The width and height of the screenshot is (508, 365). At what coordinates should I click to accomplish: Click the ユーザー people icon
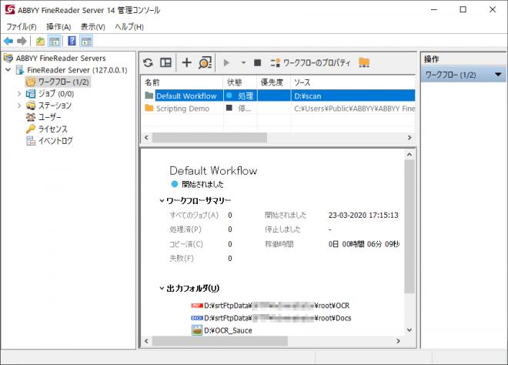pos(31,117)
